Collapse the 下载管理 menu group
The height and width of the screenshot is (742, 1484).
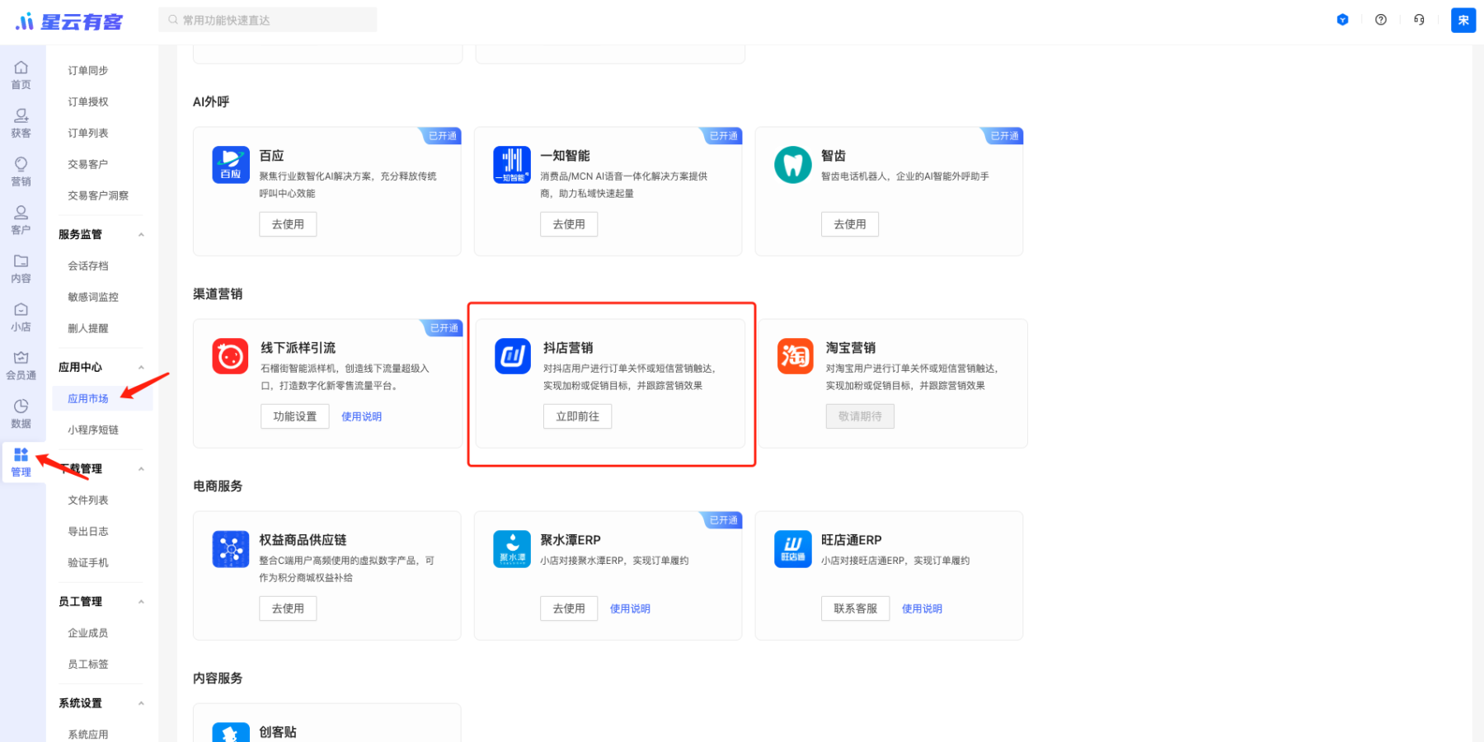click(141, 469)
